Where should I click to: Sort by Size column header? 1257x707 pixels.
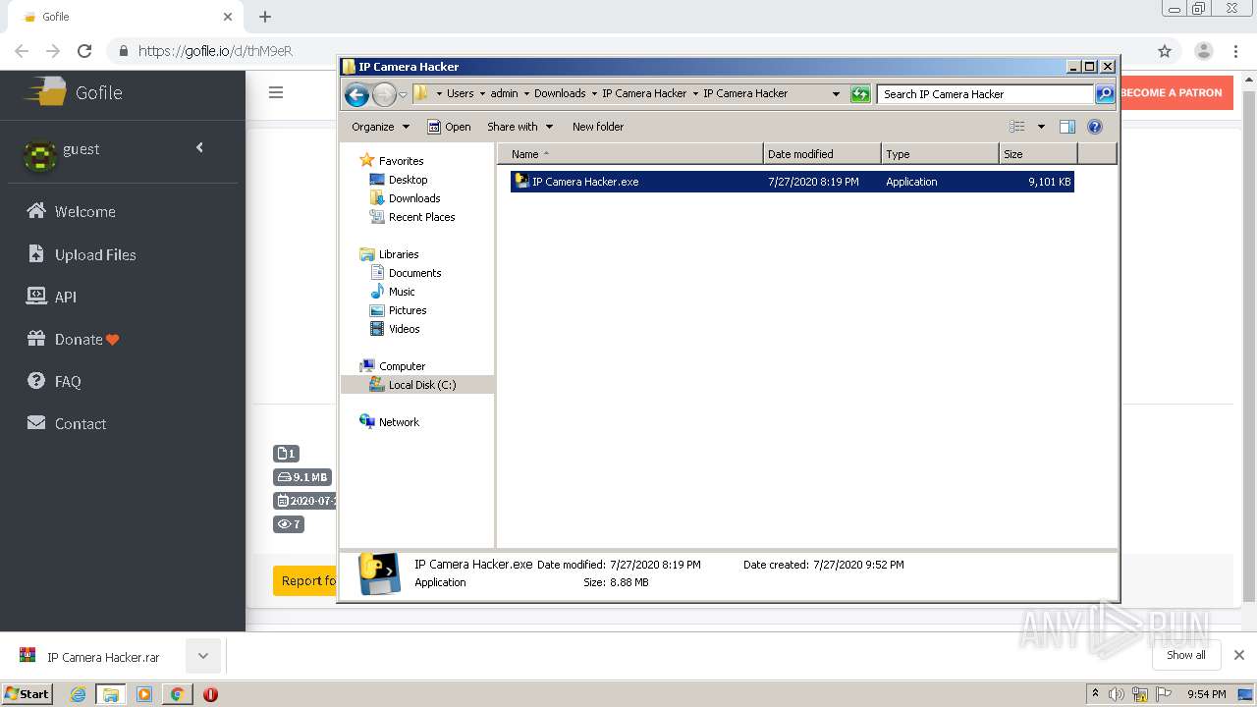(x=1038, y=154)
